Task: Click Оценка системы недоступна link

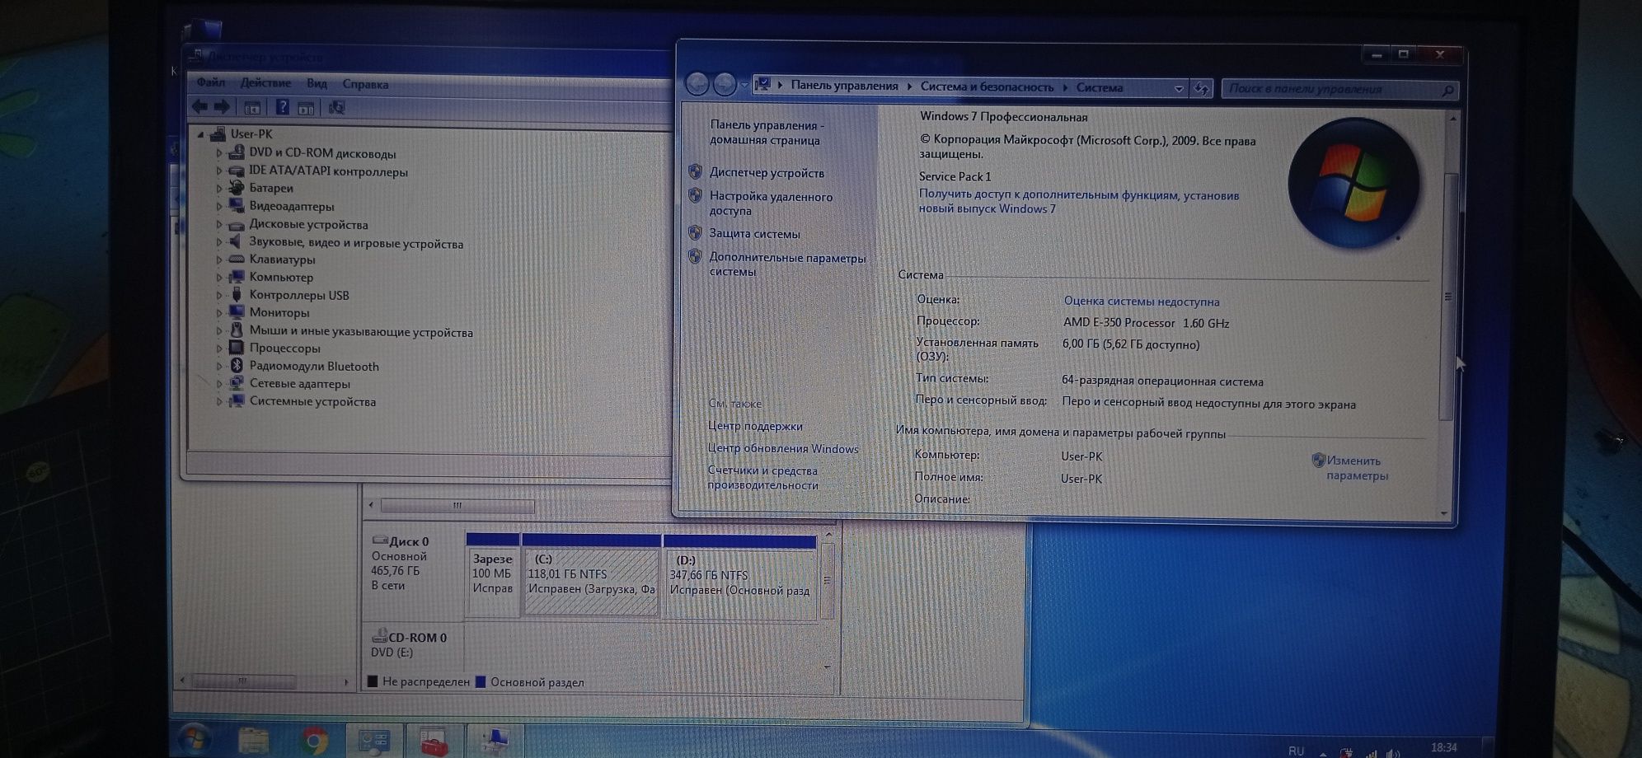Action: 1142,301
